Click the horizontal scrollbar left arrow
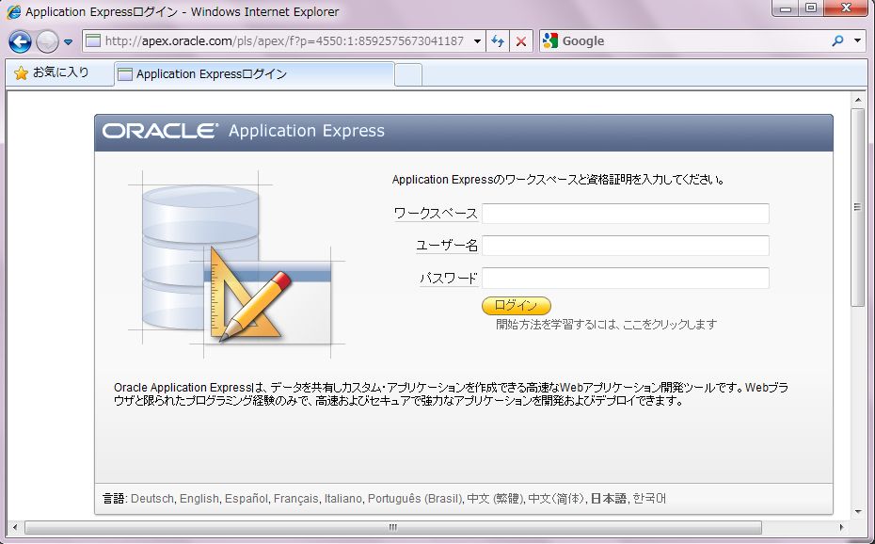 15,527
